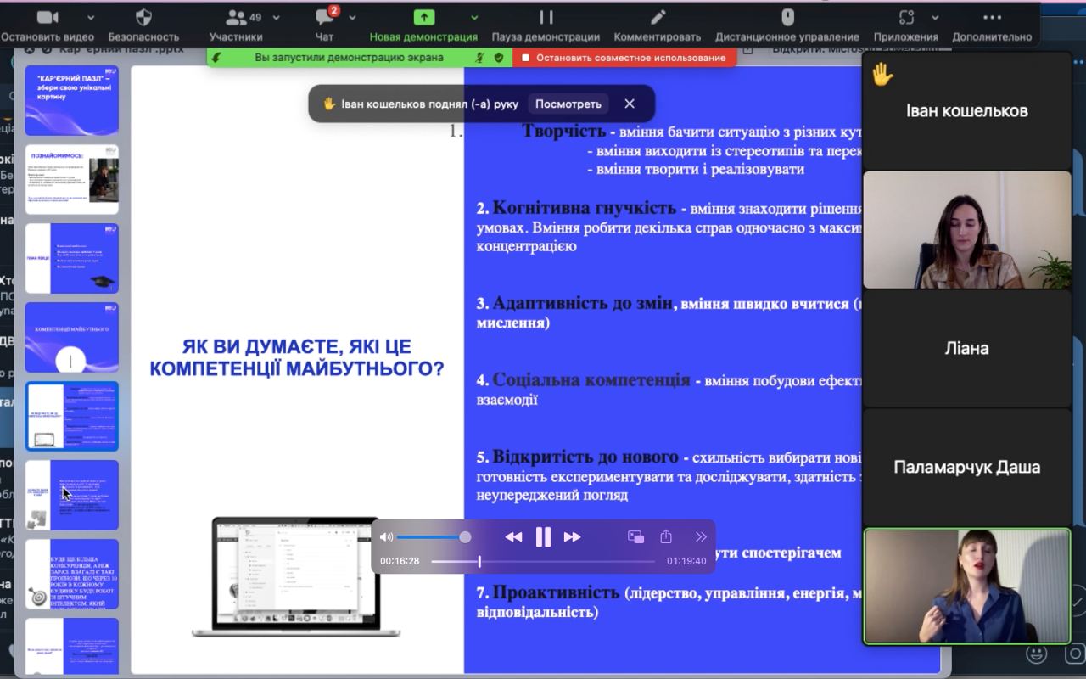1086x679 pixels.
Task: Dismiss the raised hand notification
Action: [630, 104]
